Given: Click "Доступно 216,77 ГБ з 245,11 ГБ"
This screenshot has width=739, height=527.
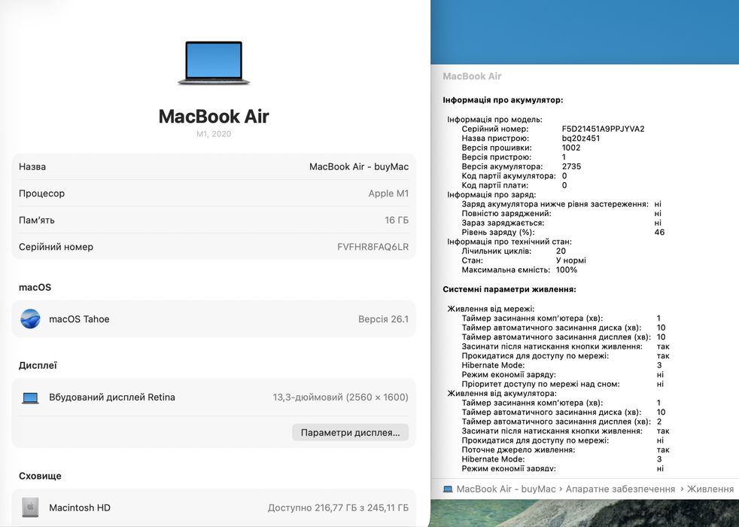Looking at the screenshot, I should (338, 507).
